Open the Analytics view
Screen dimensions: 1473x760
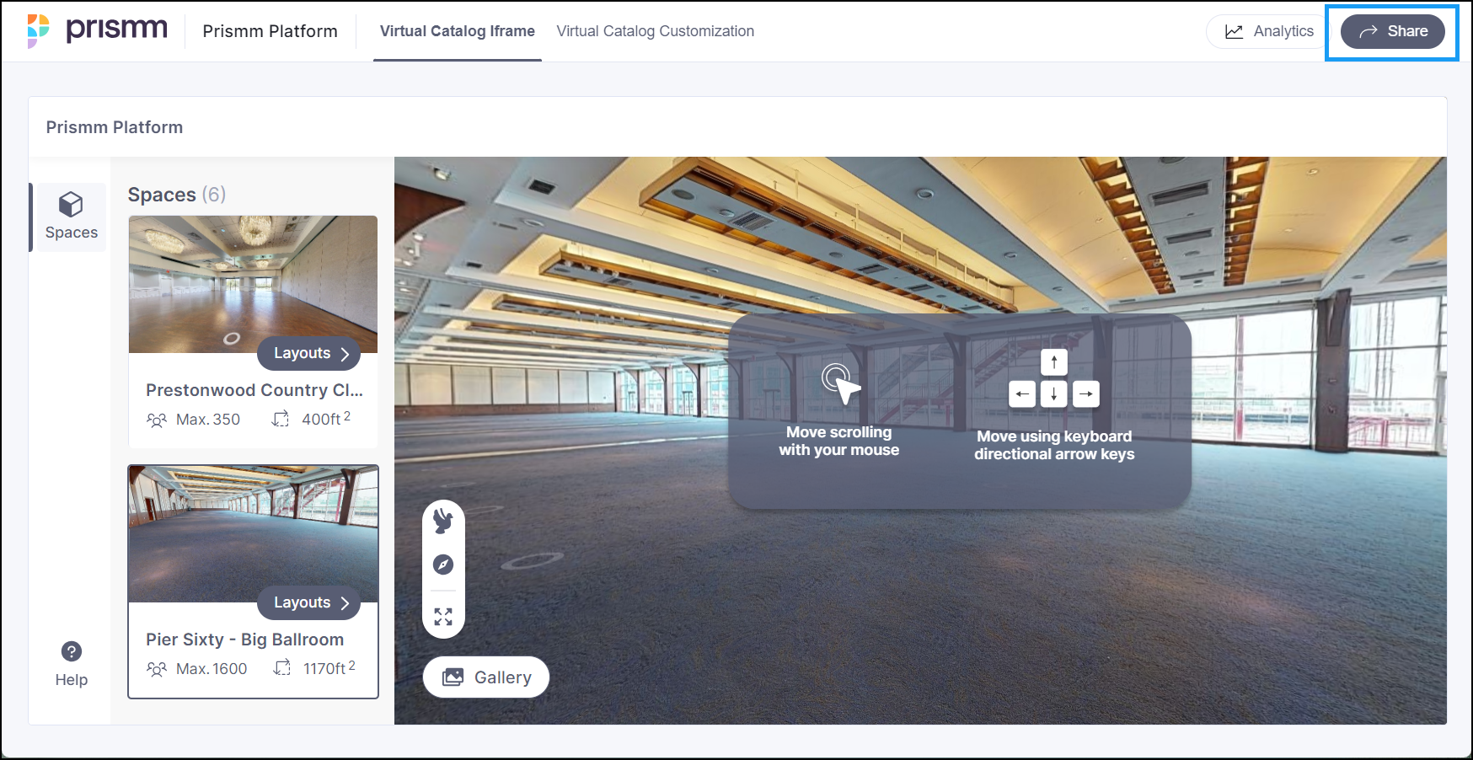coord(1268,31)
